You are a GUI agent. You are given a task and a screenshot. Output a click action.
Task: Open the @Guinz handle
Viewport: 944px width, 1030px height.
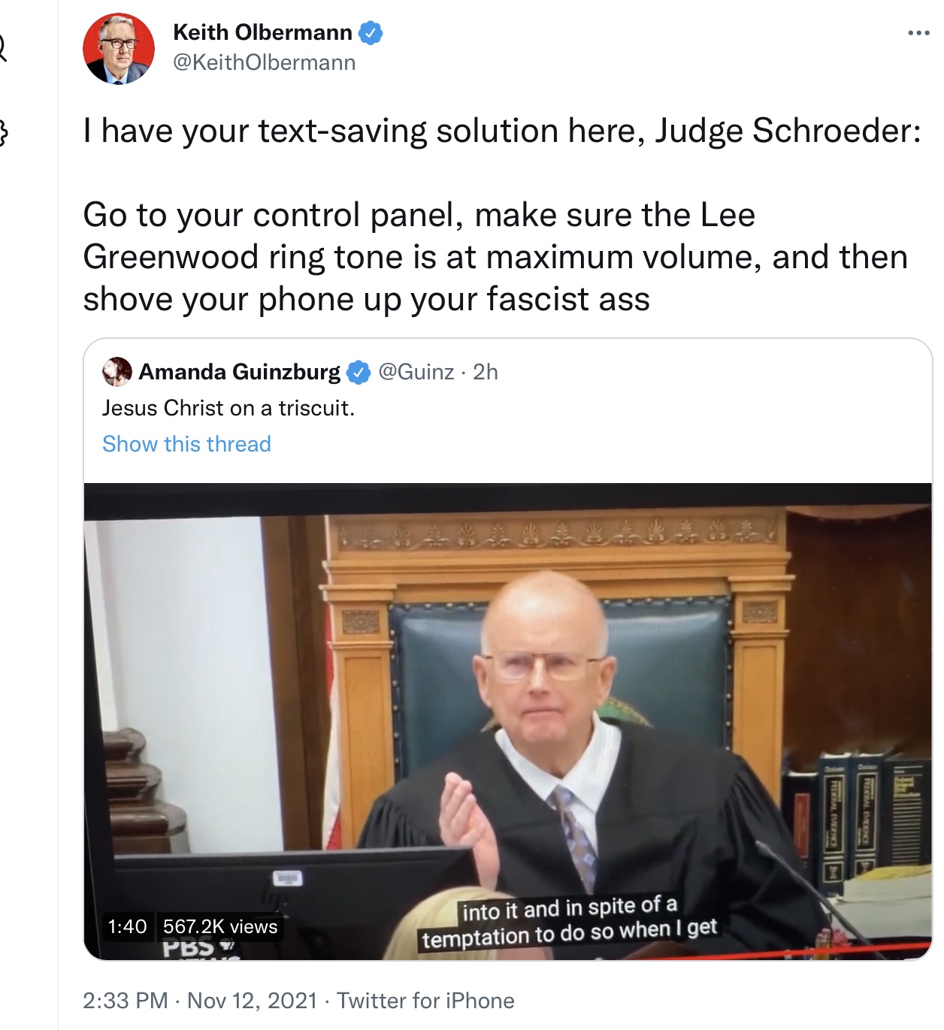(x=416, y=372)
